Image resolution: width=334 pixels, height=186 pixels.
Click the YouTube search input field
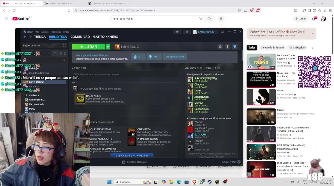pyautogui.click(x=155, y=19)
